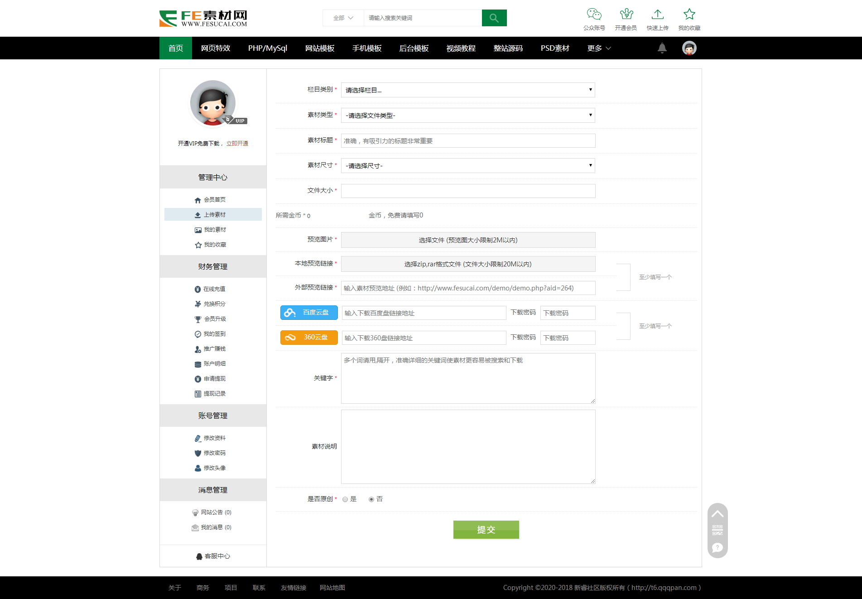The height and width of the screenshot is (599, 862).
Task: Click the 素材标题 title input field
Action: (467, 141)
